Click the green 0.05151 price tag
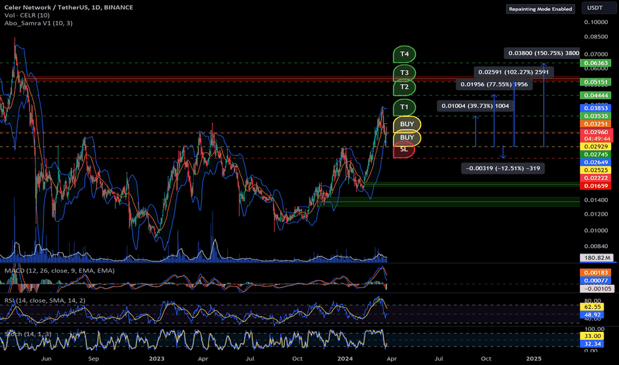 point(596,82)
